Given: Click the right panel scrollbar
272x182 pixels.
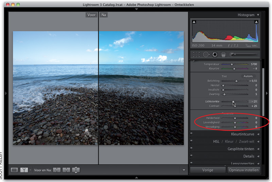Looking at the screenshot, I should click(x=263, y=92).
